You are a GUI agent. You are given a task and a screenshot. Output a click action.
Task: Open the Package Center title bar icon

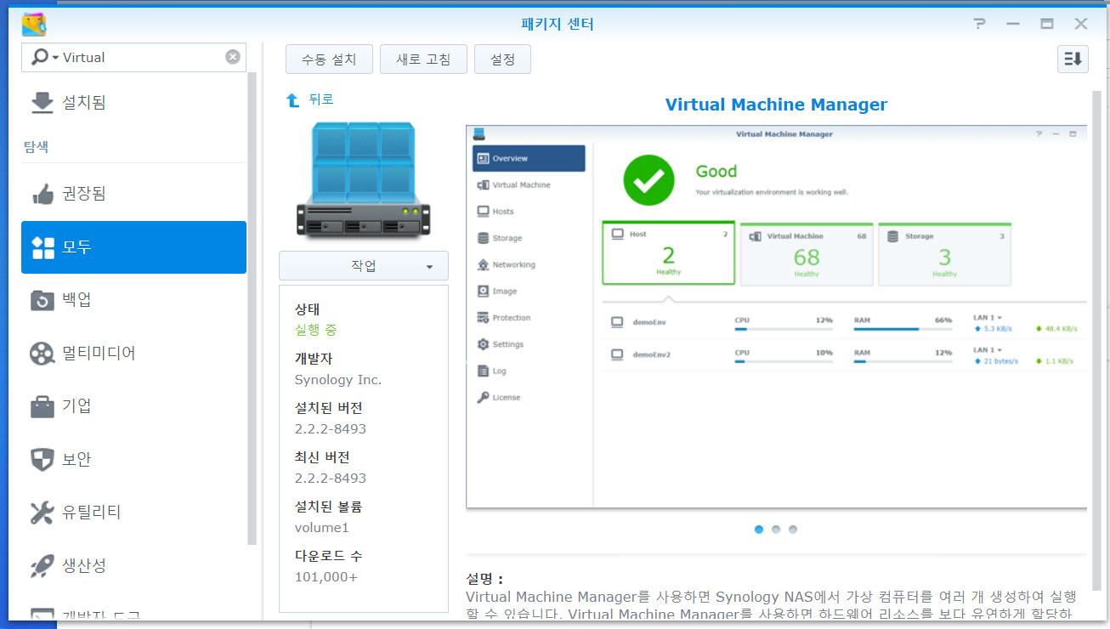34,24
